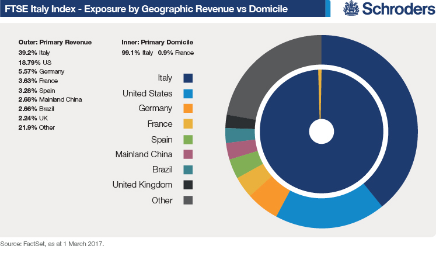Select the Other gray legend swatch
The image size is (436, 256).
tap(188, 200)
